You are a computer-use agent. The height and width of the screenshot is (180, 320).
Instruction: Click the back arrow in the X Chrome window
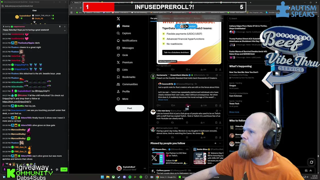(x=71, y=8)
